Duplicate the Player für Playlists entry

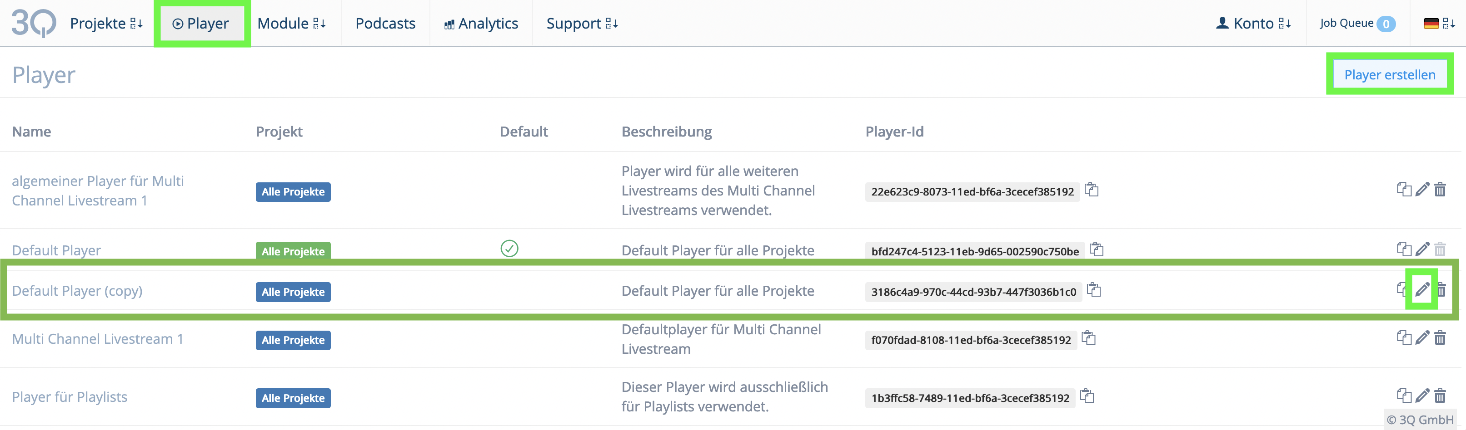1404,396
